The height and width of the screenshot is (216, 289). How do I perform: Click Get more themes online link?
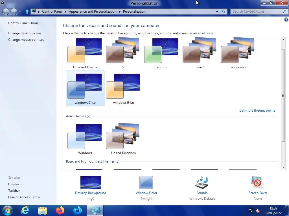[257, 110]
